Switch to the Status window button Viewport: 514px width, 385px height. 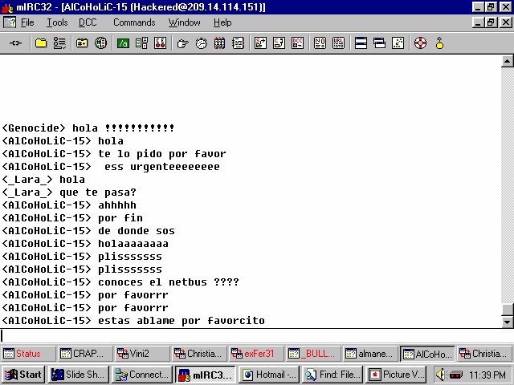tap(28, 354)
